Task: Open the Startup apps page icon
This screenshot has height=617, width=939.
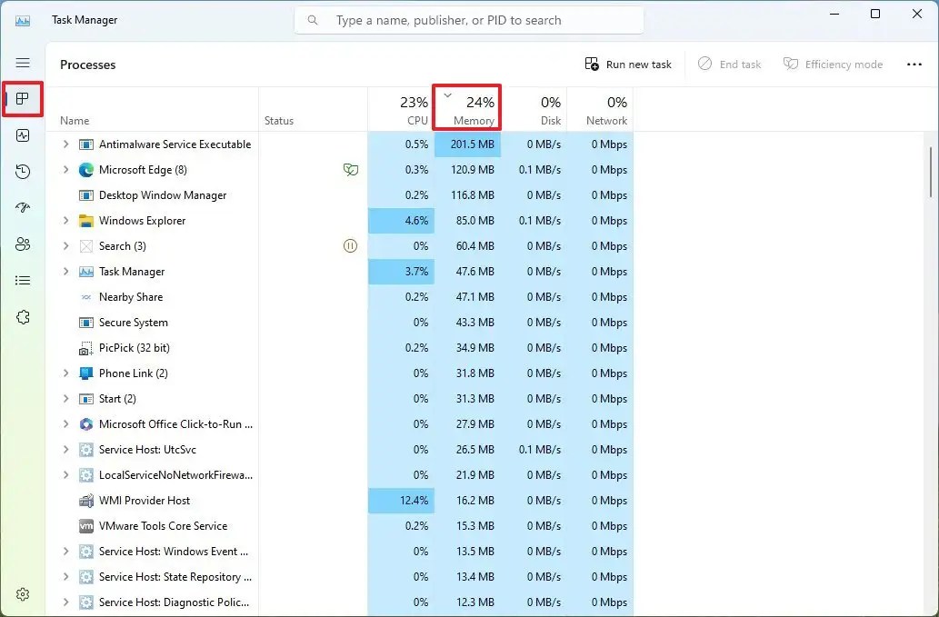Action: pos(23,207)
